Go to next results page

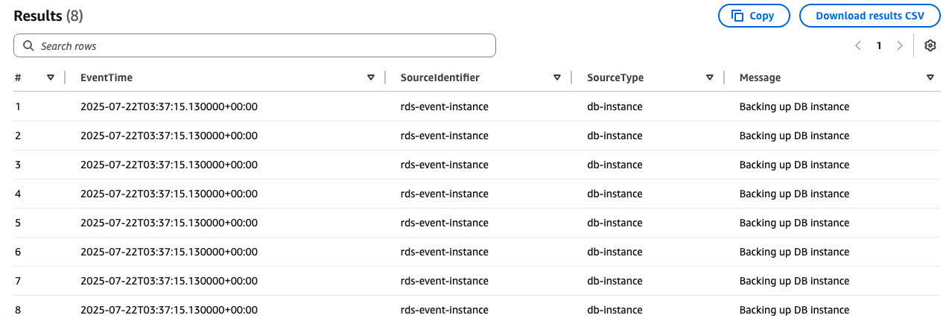coord(900,45)
